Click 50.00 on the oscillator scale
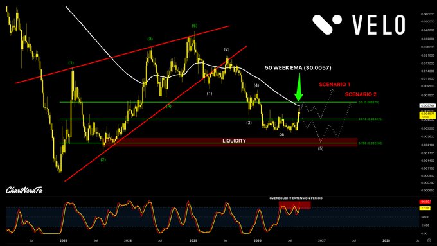 425,217
